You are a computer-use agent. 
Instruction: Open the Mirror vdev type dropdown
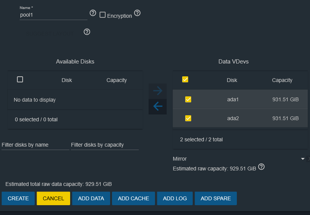(239, 159)
